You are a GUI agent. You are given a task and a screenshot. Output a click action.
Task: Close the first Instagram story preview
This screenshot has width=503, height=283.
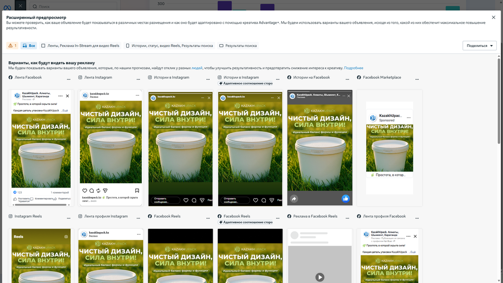pyautogui.click(x=209, y=98)
